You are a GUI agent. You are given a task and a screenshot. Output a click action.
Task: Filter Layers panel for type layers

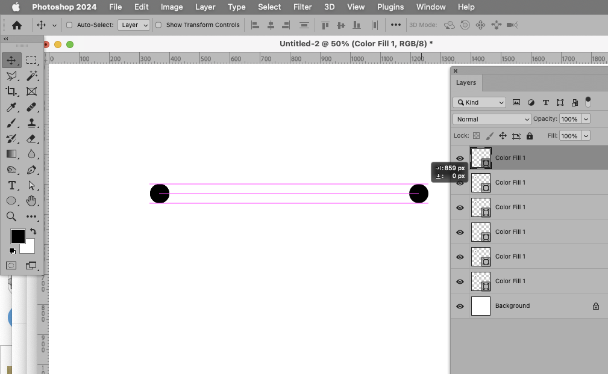click(545, 102)
